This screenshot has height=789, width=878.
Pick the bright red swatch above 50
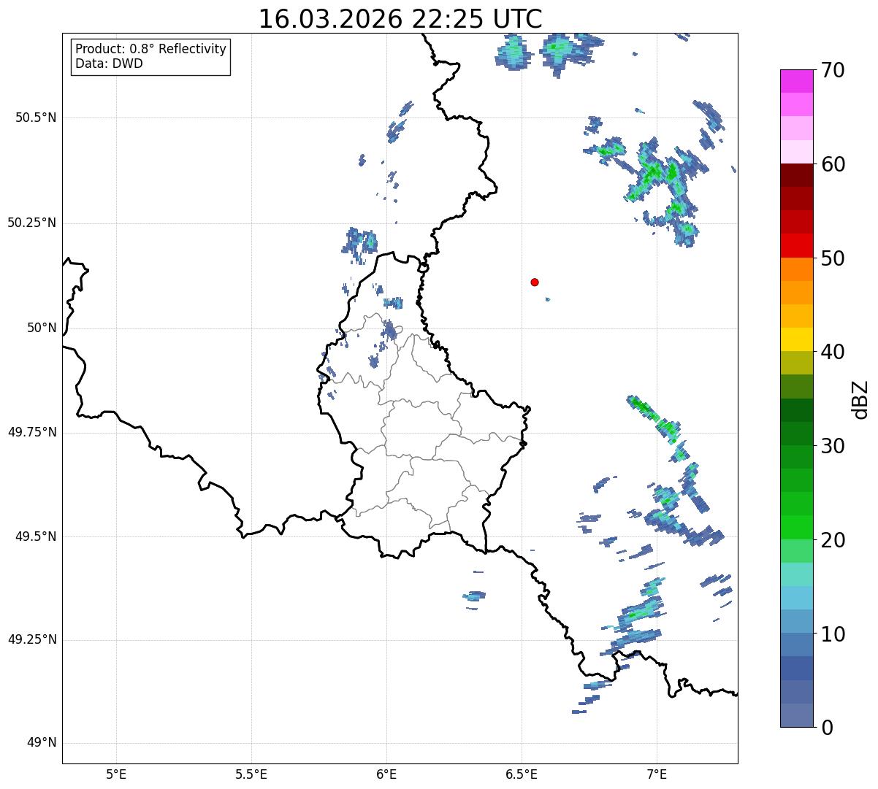(x=796, y=246)
